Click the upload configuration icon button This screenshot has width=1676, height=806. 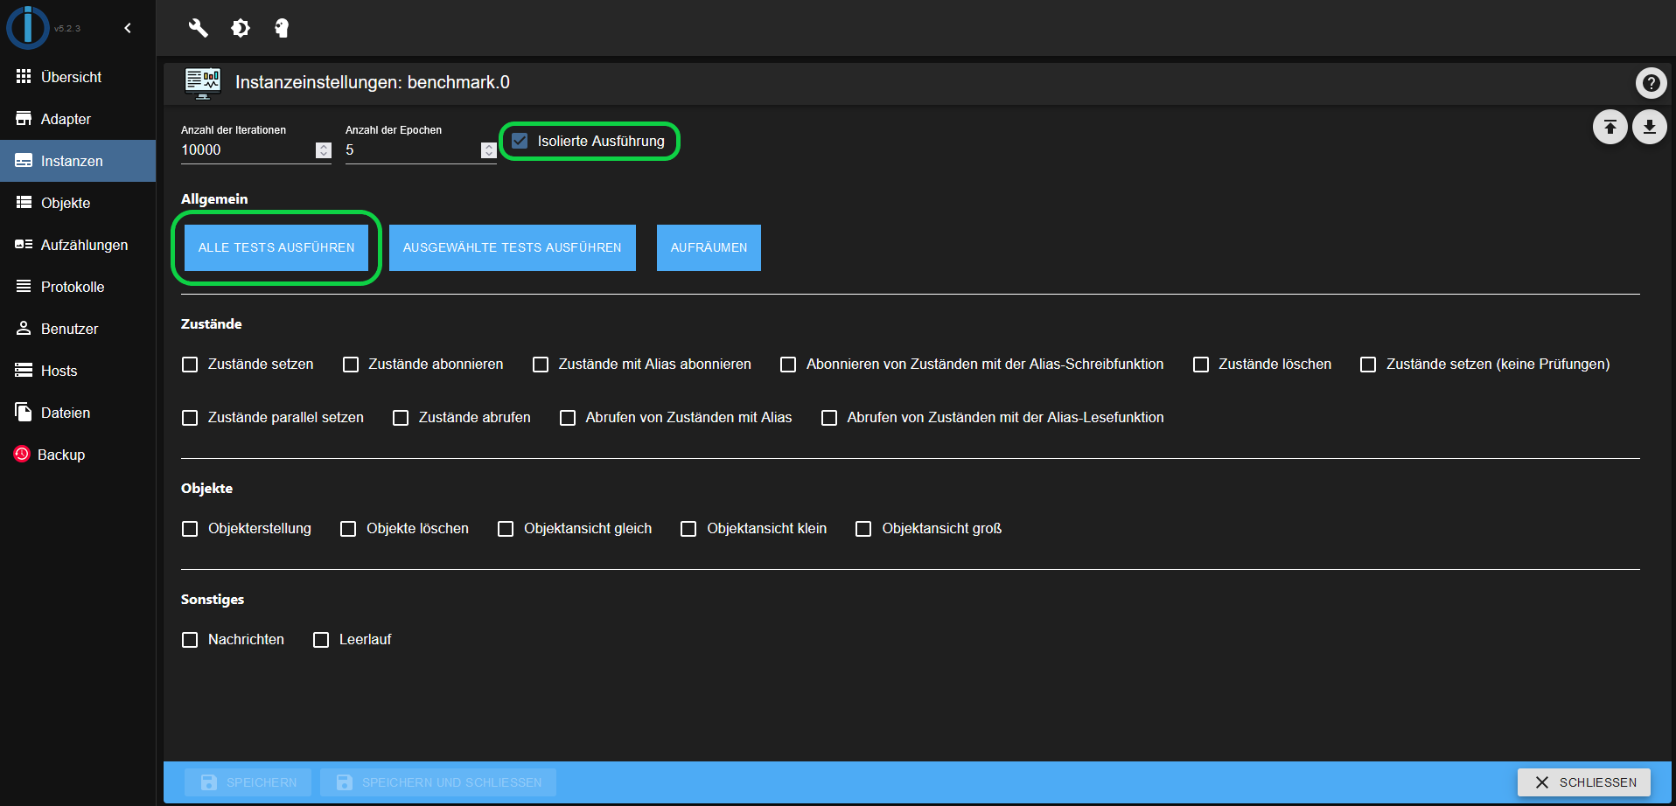pyautogui.click(x=1610, y=128)
